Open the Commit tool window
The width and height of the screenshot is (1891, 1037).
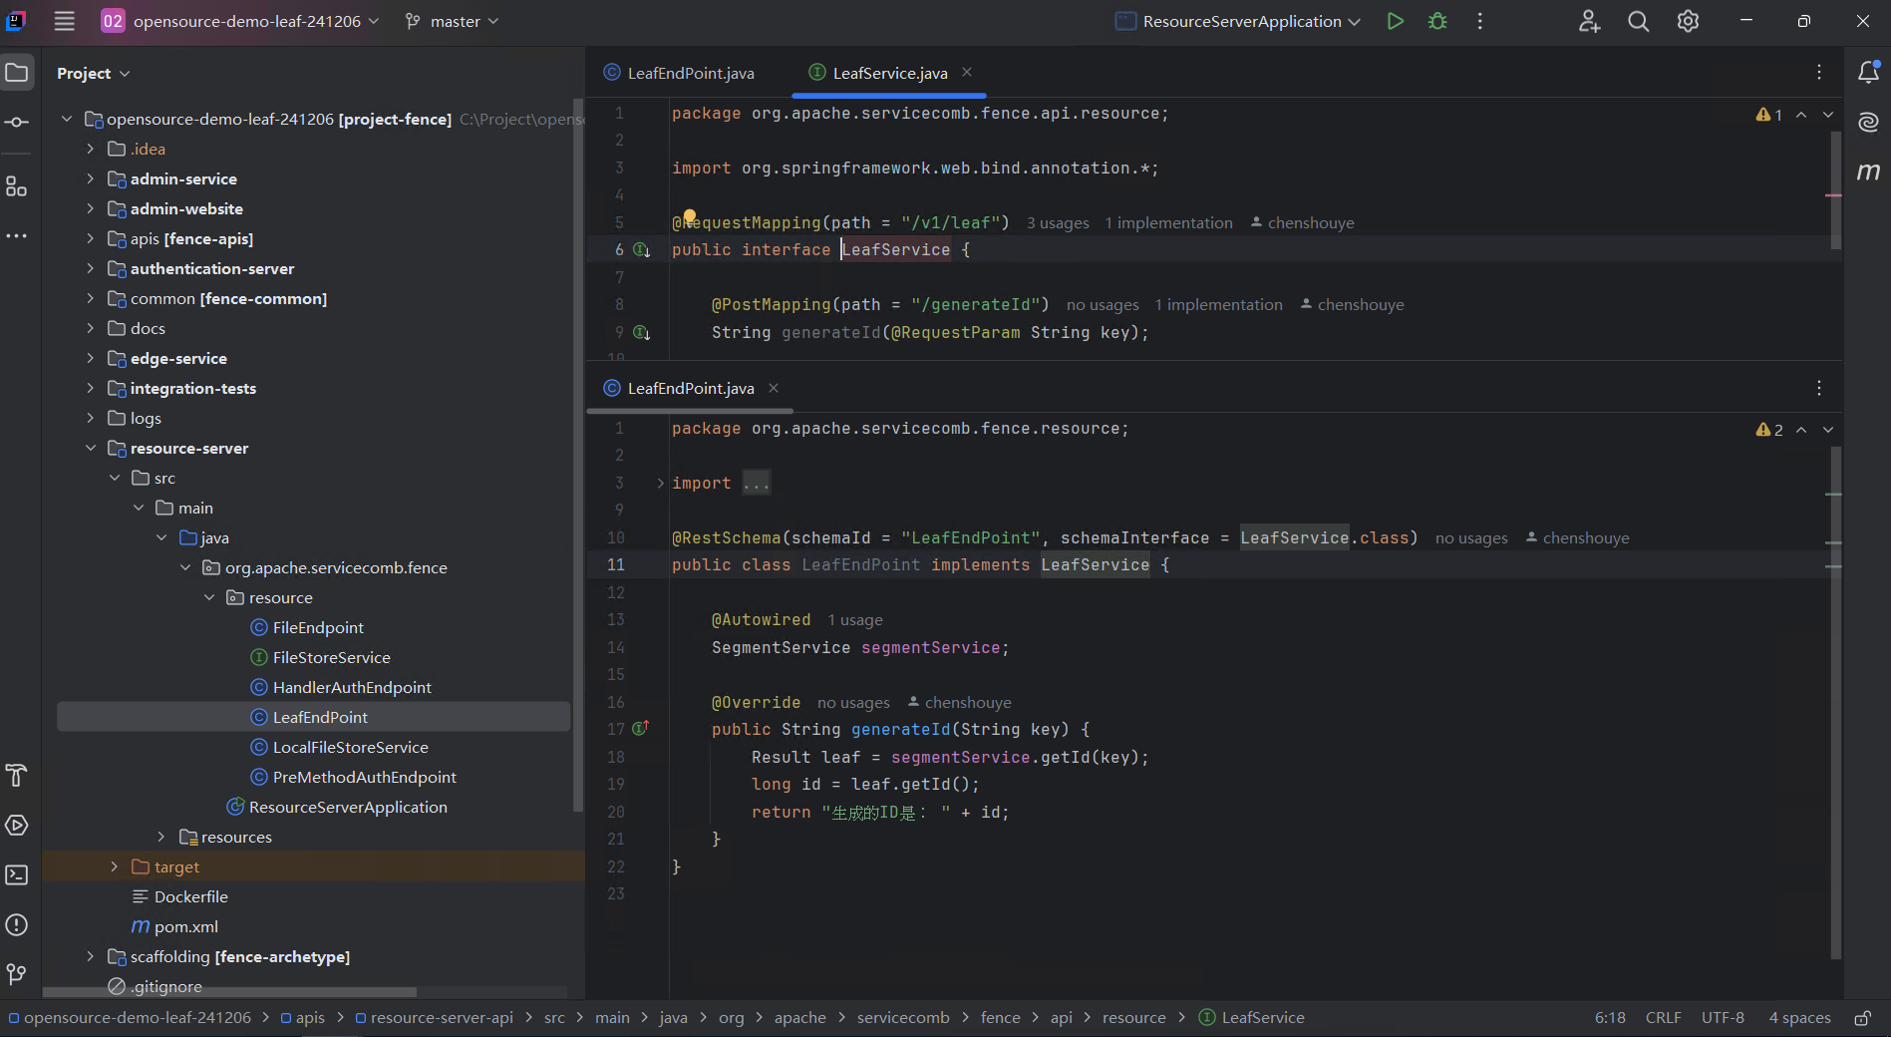coord(17,123)
